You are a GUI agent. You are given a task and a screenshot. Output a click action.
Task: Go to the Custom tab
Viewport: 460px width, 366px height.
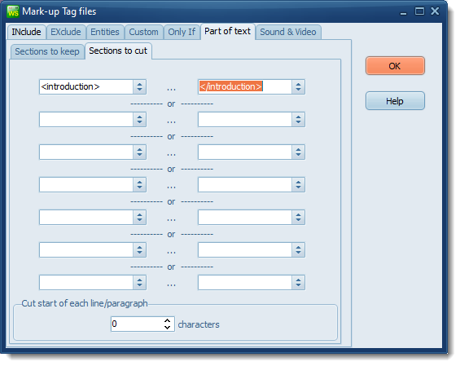click(144, 32)
